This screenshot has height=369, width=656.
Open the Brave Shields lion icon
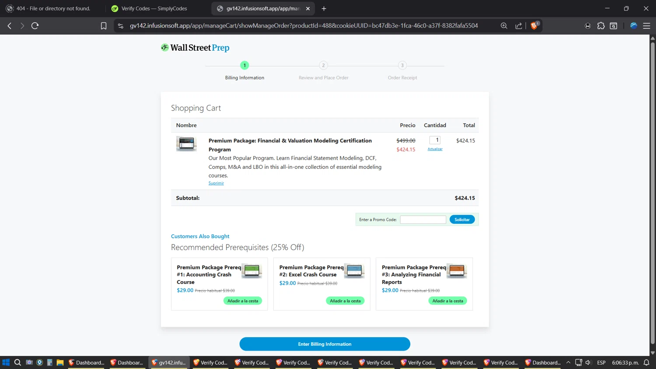(534, 26)
